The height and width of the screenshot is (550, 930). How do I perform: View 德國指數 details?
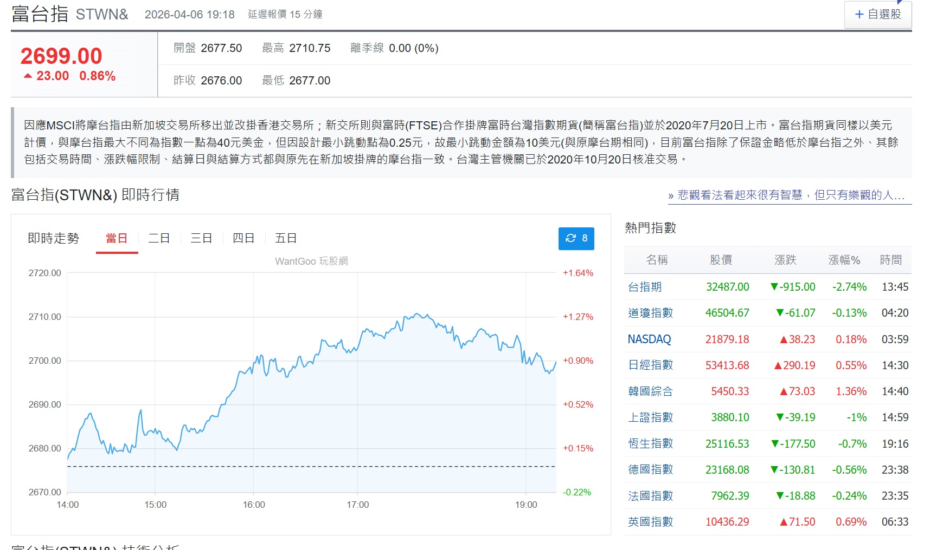tap(650, 470)
